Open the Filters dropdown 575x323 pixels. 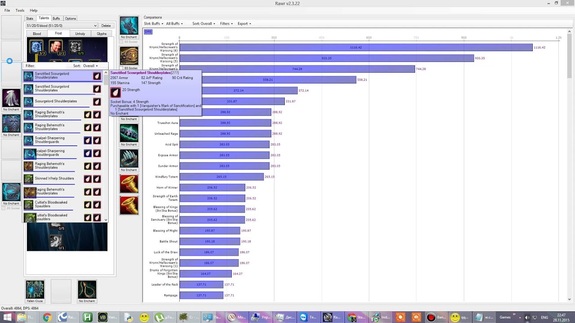pos(226,24)
